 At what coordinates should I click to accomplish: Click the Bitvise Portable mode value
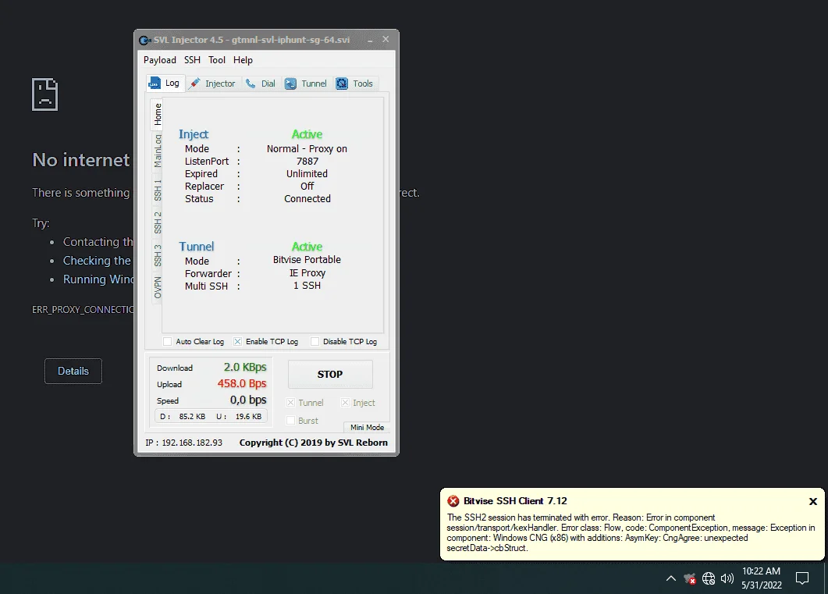pyautogui.click(x=307, y=260)
